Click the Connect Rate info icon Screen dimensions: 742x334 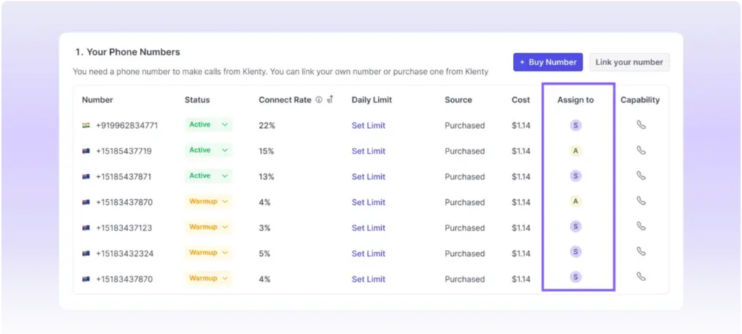pyautogui.click(x=319, y=100)
